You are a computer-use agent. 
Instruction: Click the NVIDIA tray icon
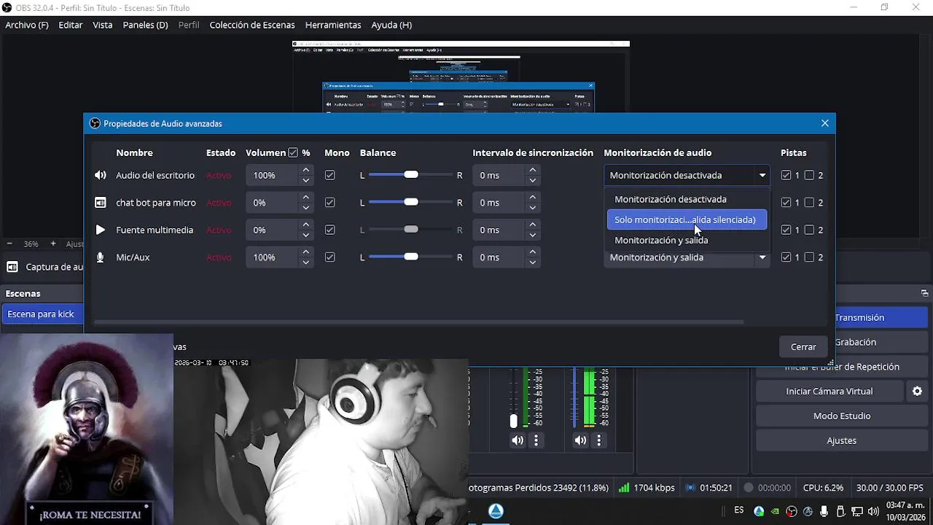[776, 511]
